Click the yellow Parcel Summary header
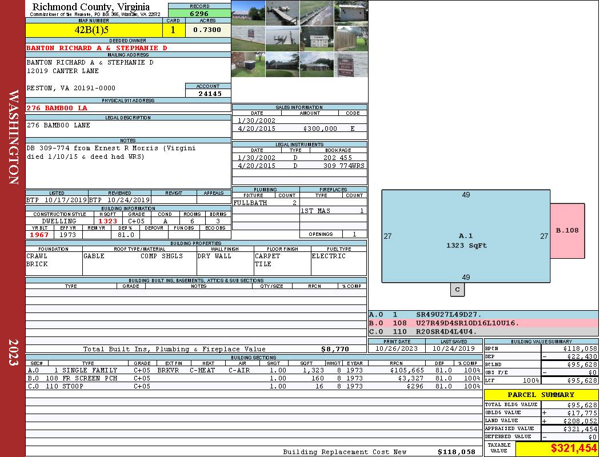 tap(541, 395)
